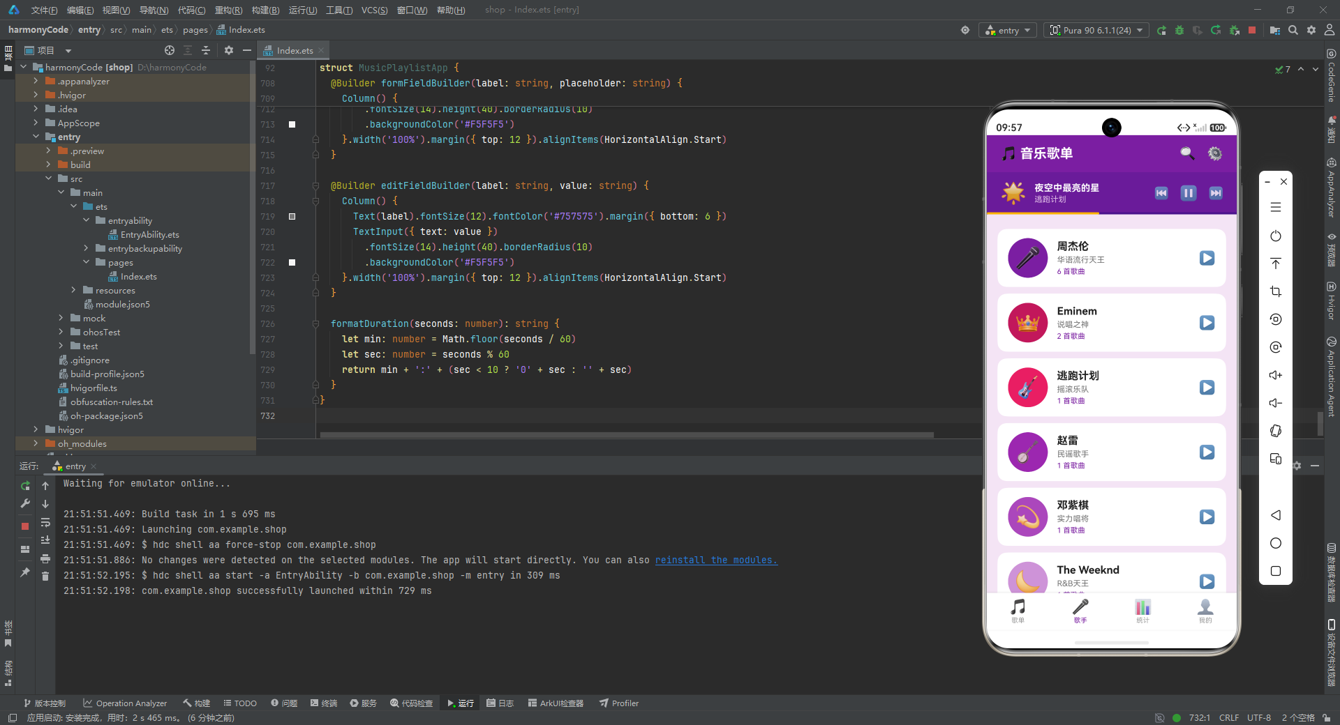Open IDE settings gear in top toolbar
This screenshot has height=725, width=1340.
1311,31
